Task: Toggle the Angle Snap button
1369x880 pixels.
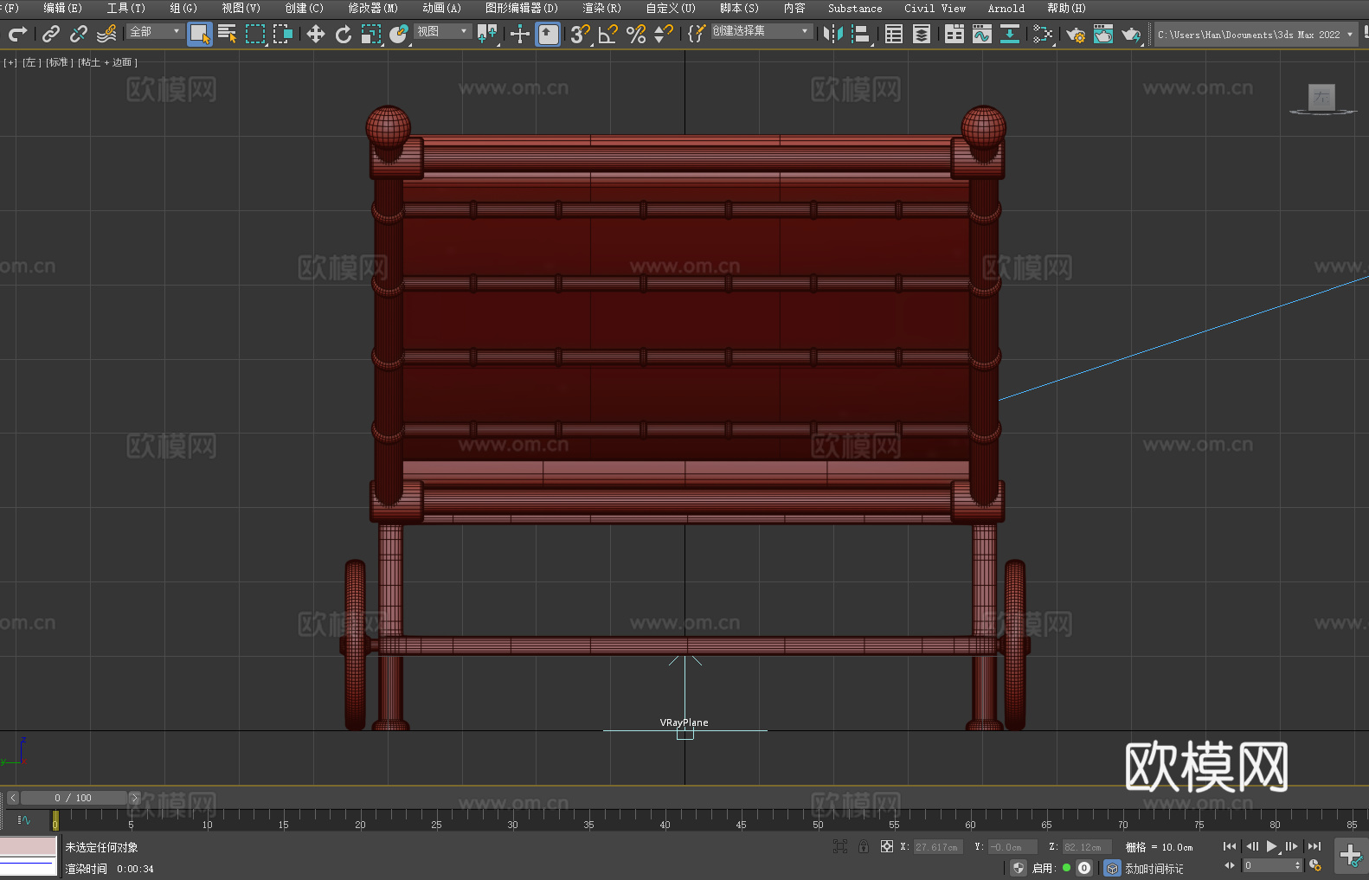Action: coord(608,34)
